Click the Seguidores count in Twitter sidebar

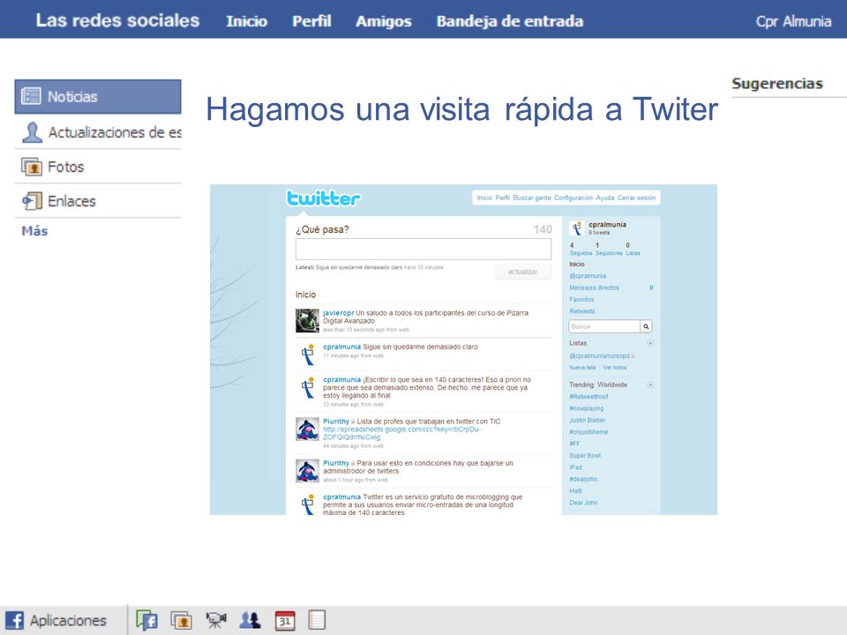coord(609,249)
